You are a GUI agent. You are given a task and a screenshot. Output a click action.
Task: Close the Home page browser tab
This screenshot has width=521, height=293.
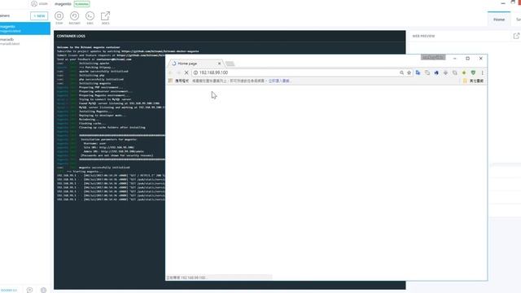point(219,63)
